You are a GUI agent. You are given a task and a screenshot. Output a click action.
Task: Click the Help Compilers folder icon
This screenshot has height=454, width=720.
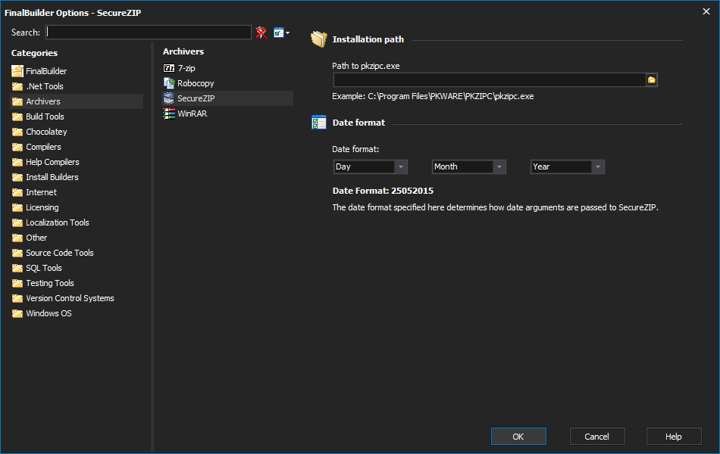tap(17, 162)
